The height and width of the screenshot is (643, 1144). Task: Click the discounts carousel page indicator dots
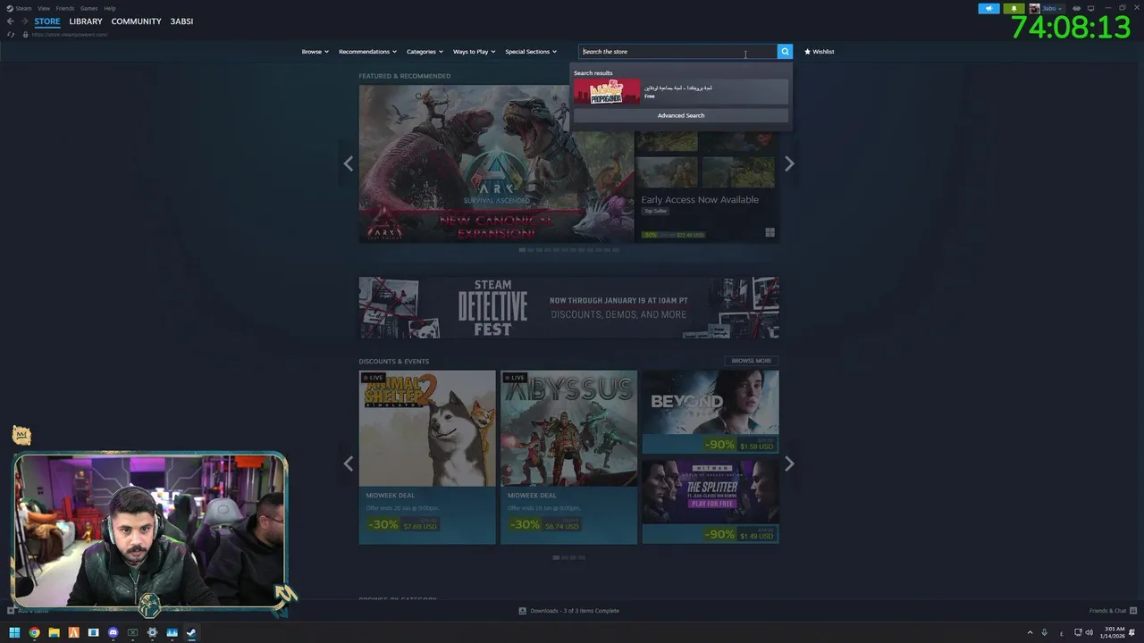568,557
